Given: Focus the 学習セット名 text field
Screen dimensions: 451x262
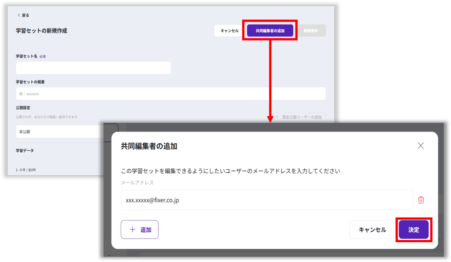Looking at the screenshot, I should point(93,68).
